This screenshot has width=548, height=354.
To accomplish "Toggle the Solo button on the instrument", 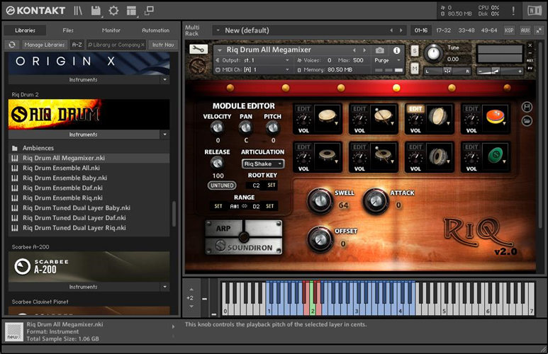I will [x=415, y=50].
